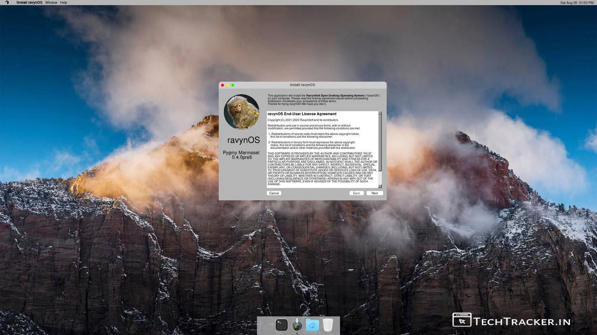Image resolution: width=597 pixels, height=335 pixels.
Task: Click the Back button in installer
Action: coord(356,193)
